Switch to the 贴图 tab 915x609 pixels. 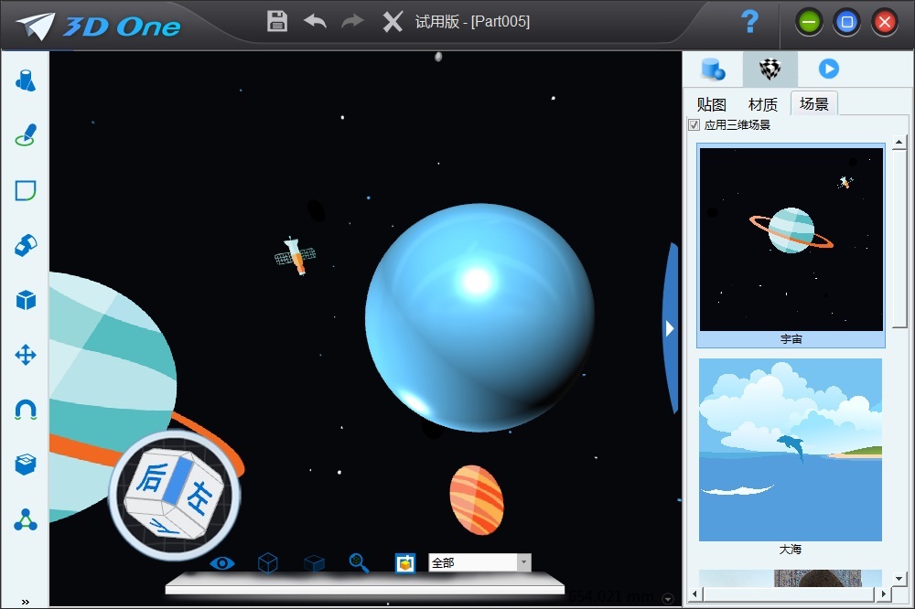tap(711, 104)
